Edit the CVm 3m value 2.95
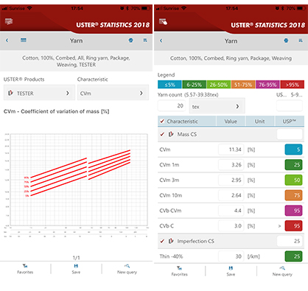308x291 pixels. pos(231,180)
